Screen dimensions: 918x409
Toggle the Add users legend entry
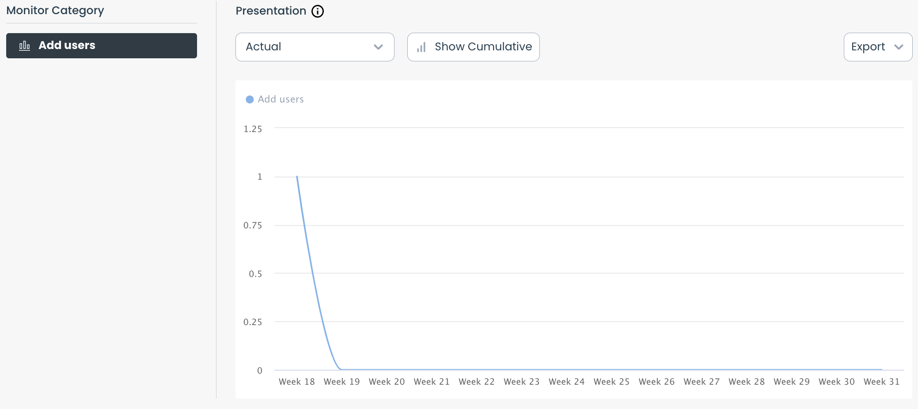[x=274, y=99]
